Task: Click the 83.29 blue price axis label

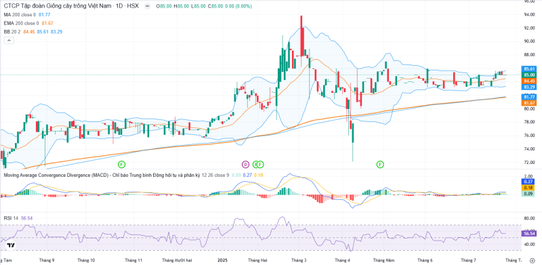Action: tap(529, 87)
